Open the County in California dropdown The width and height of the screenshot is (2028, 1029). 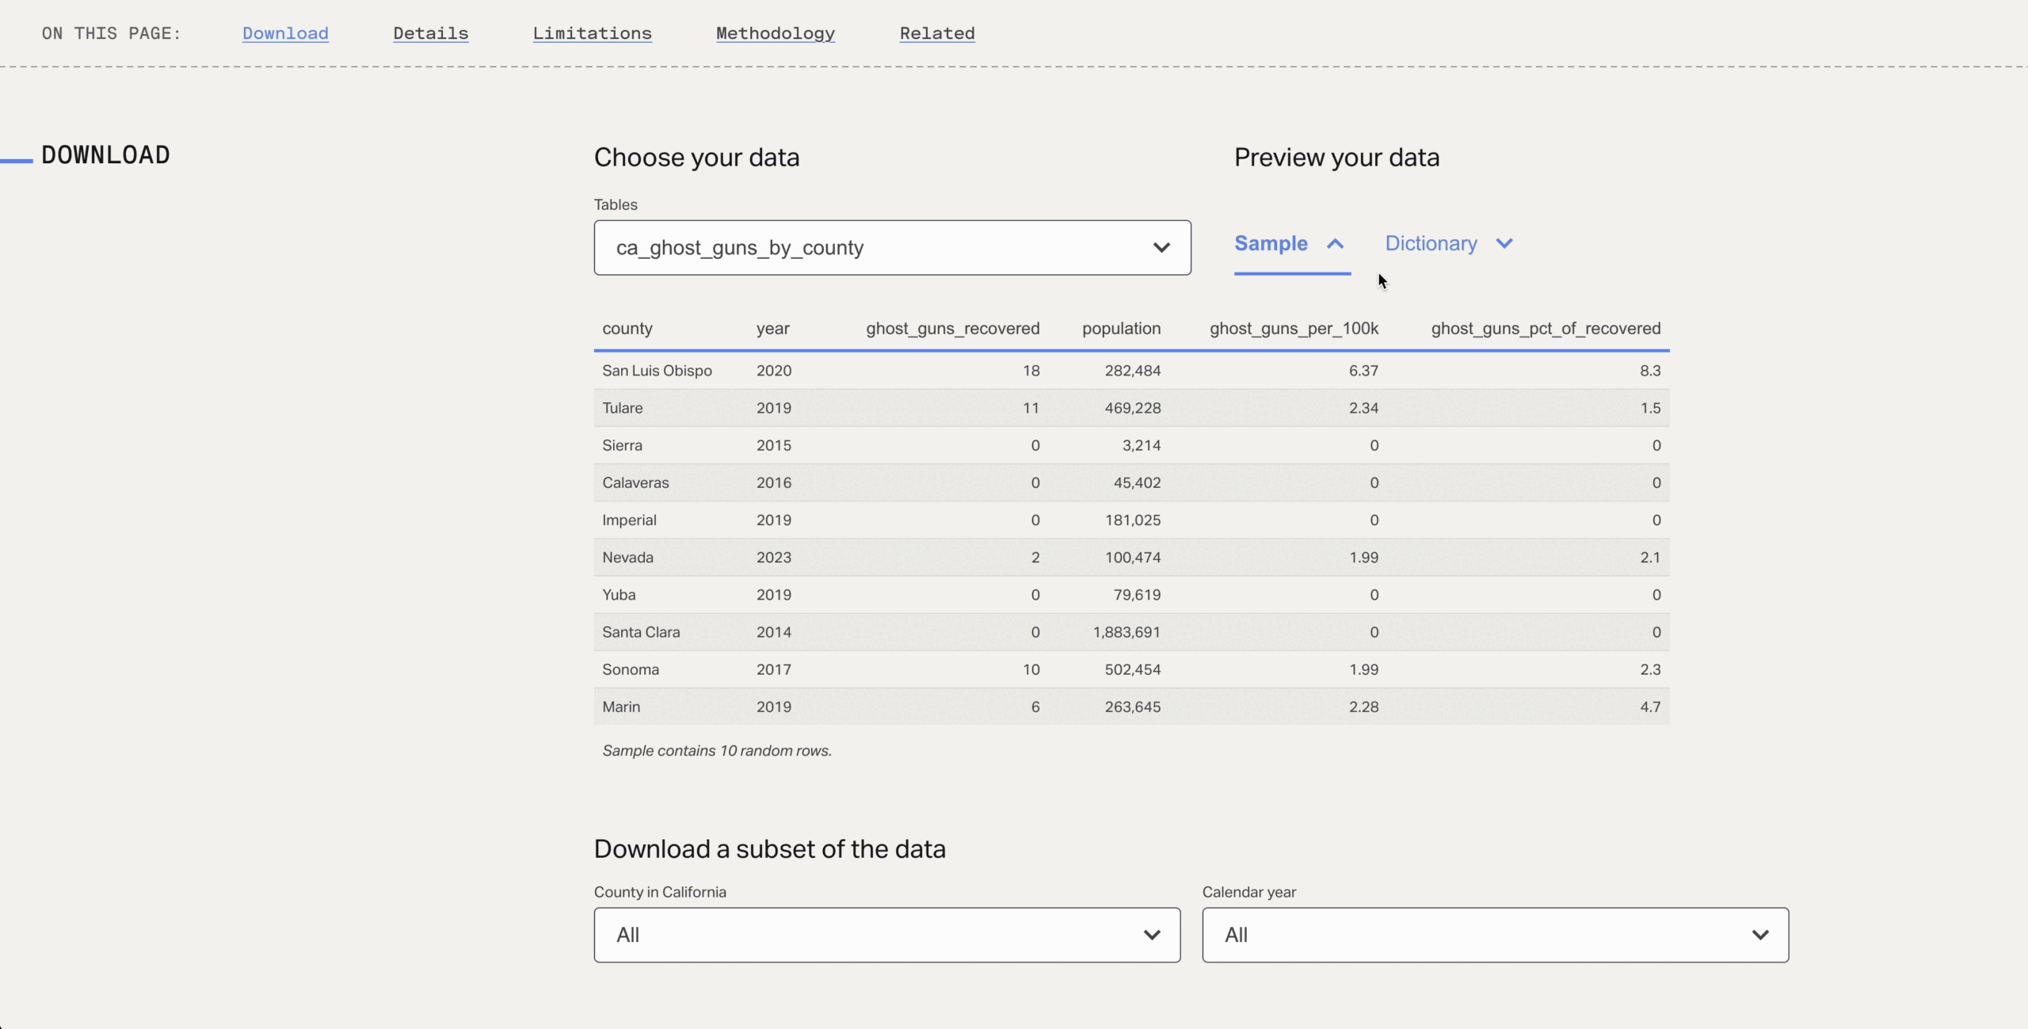(887, 935)
